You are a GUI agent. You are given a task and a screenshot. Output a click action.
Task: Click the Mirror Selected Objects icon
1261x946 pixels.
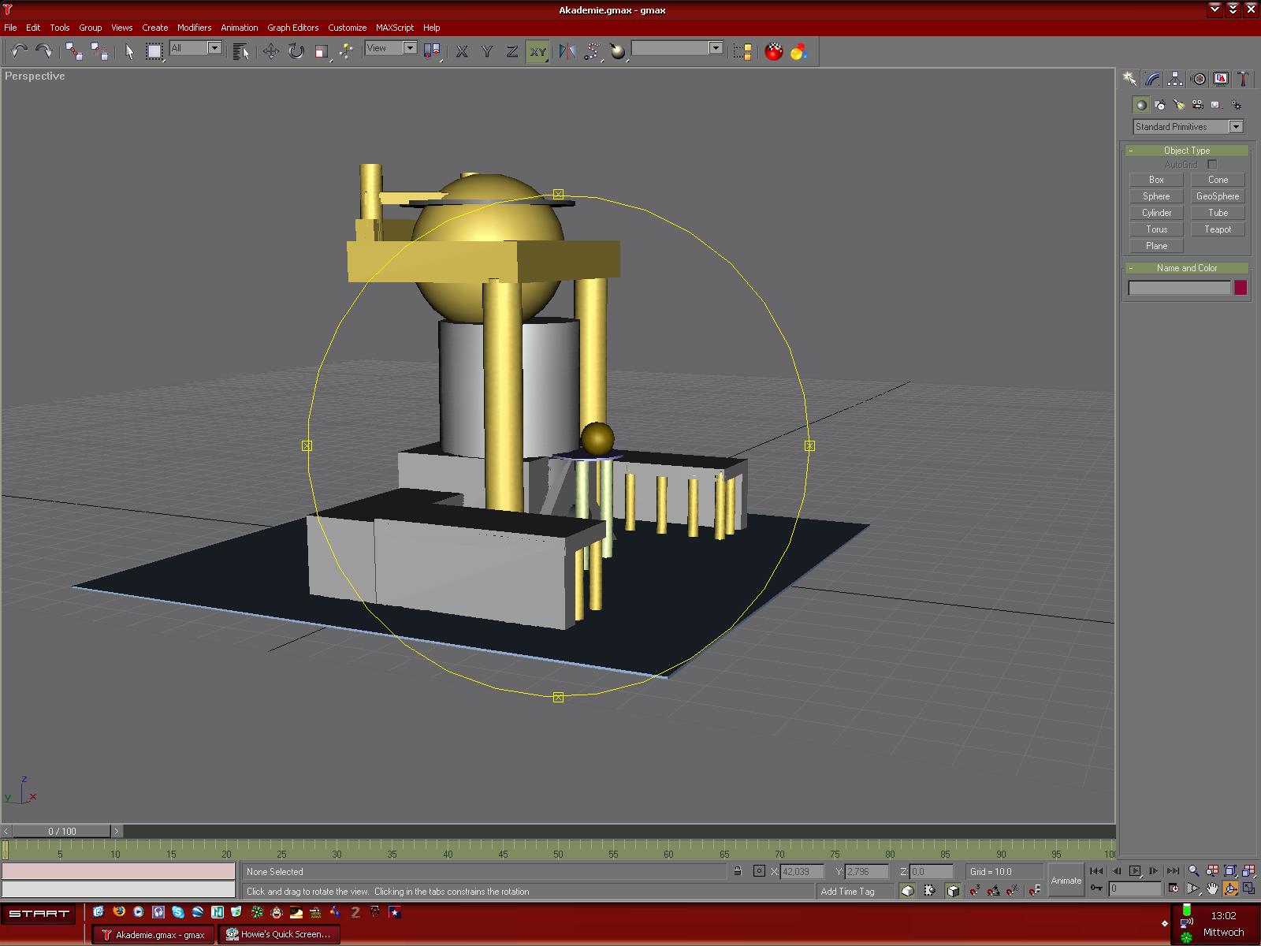click(567, 51)
